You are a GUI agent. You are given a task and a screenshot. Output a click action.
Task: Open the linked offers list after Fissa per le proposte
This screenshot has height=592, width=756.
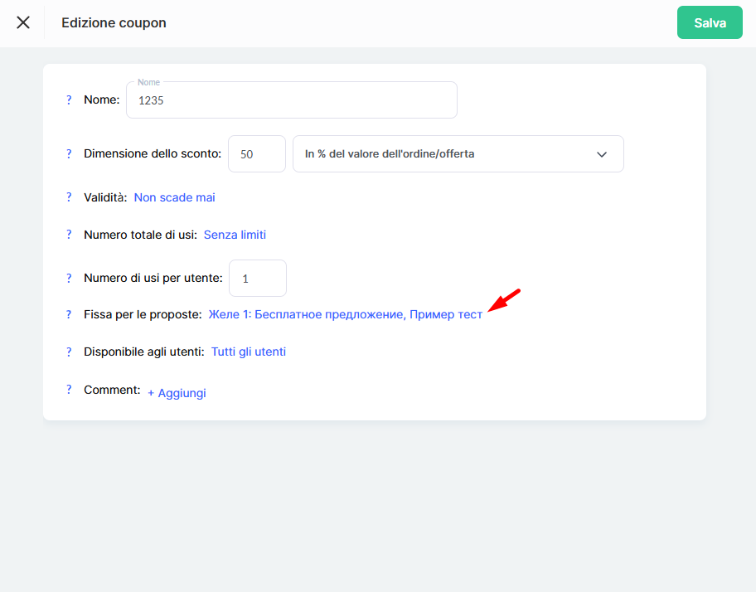[x=345, y=314]
